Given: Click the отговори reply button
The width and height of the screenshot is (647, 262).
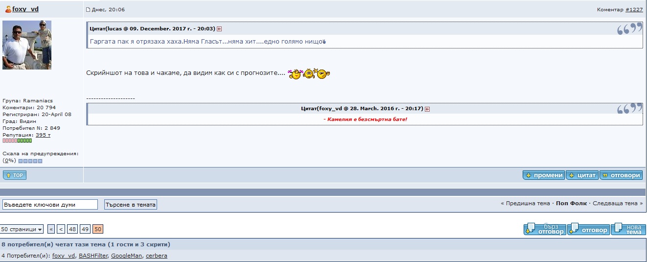Looking at the screenshot, I should pos(621,175).
